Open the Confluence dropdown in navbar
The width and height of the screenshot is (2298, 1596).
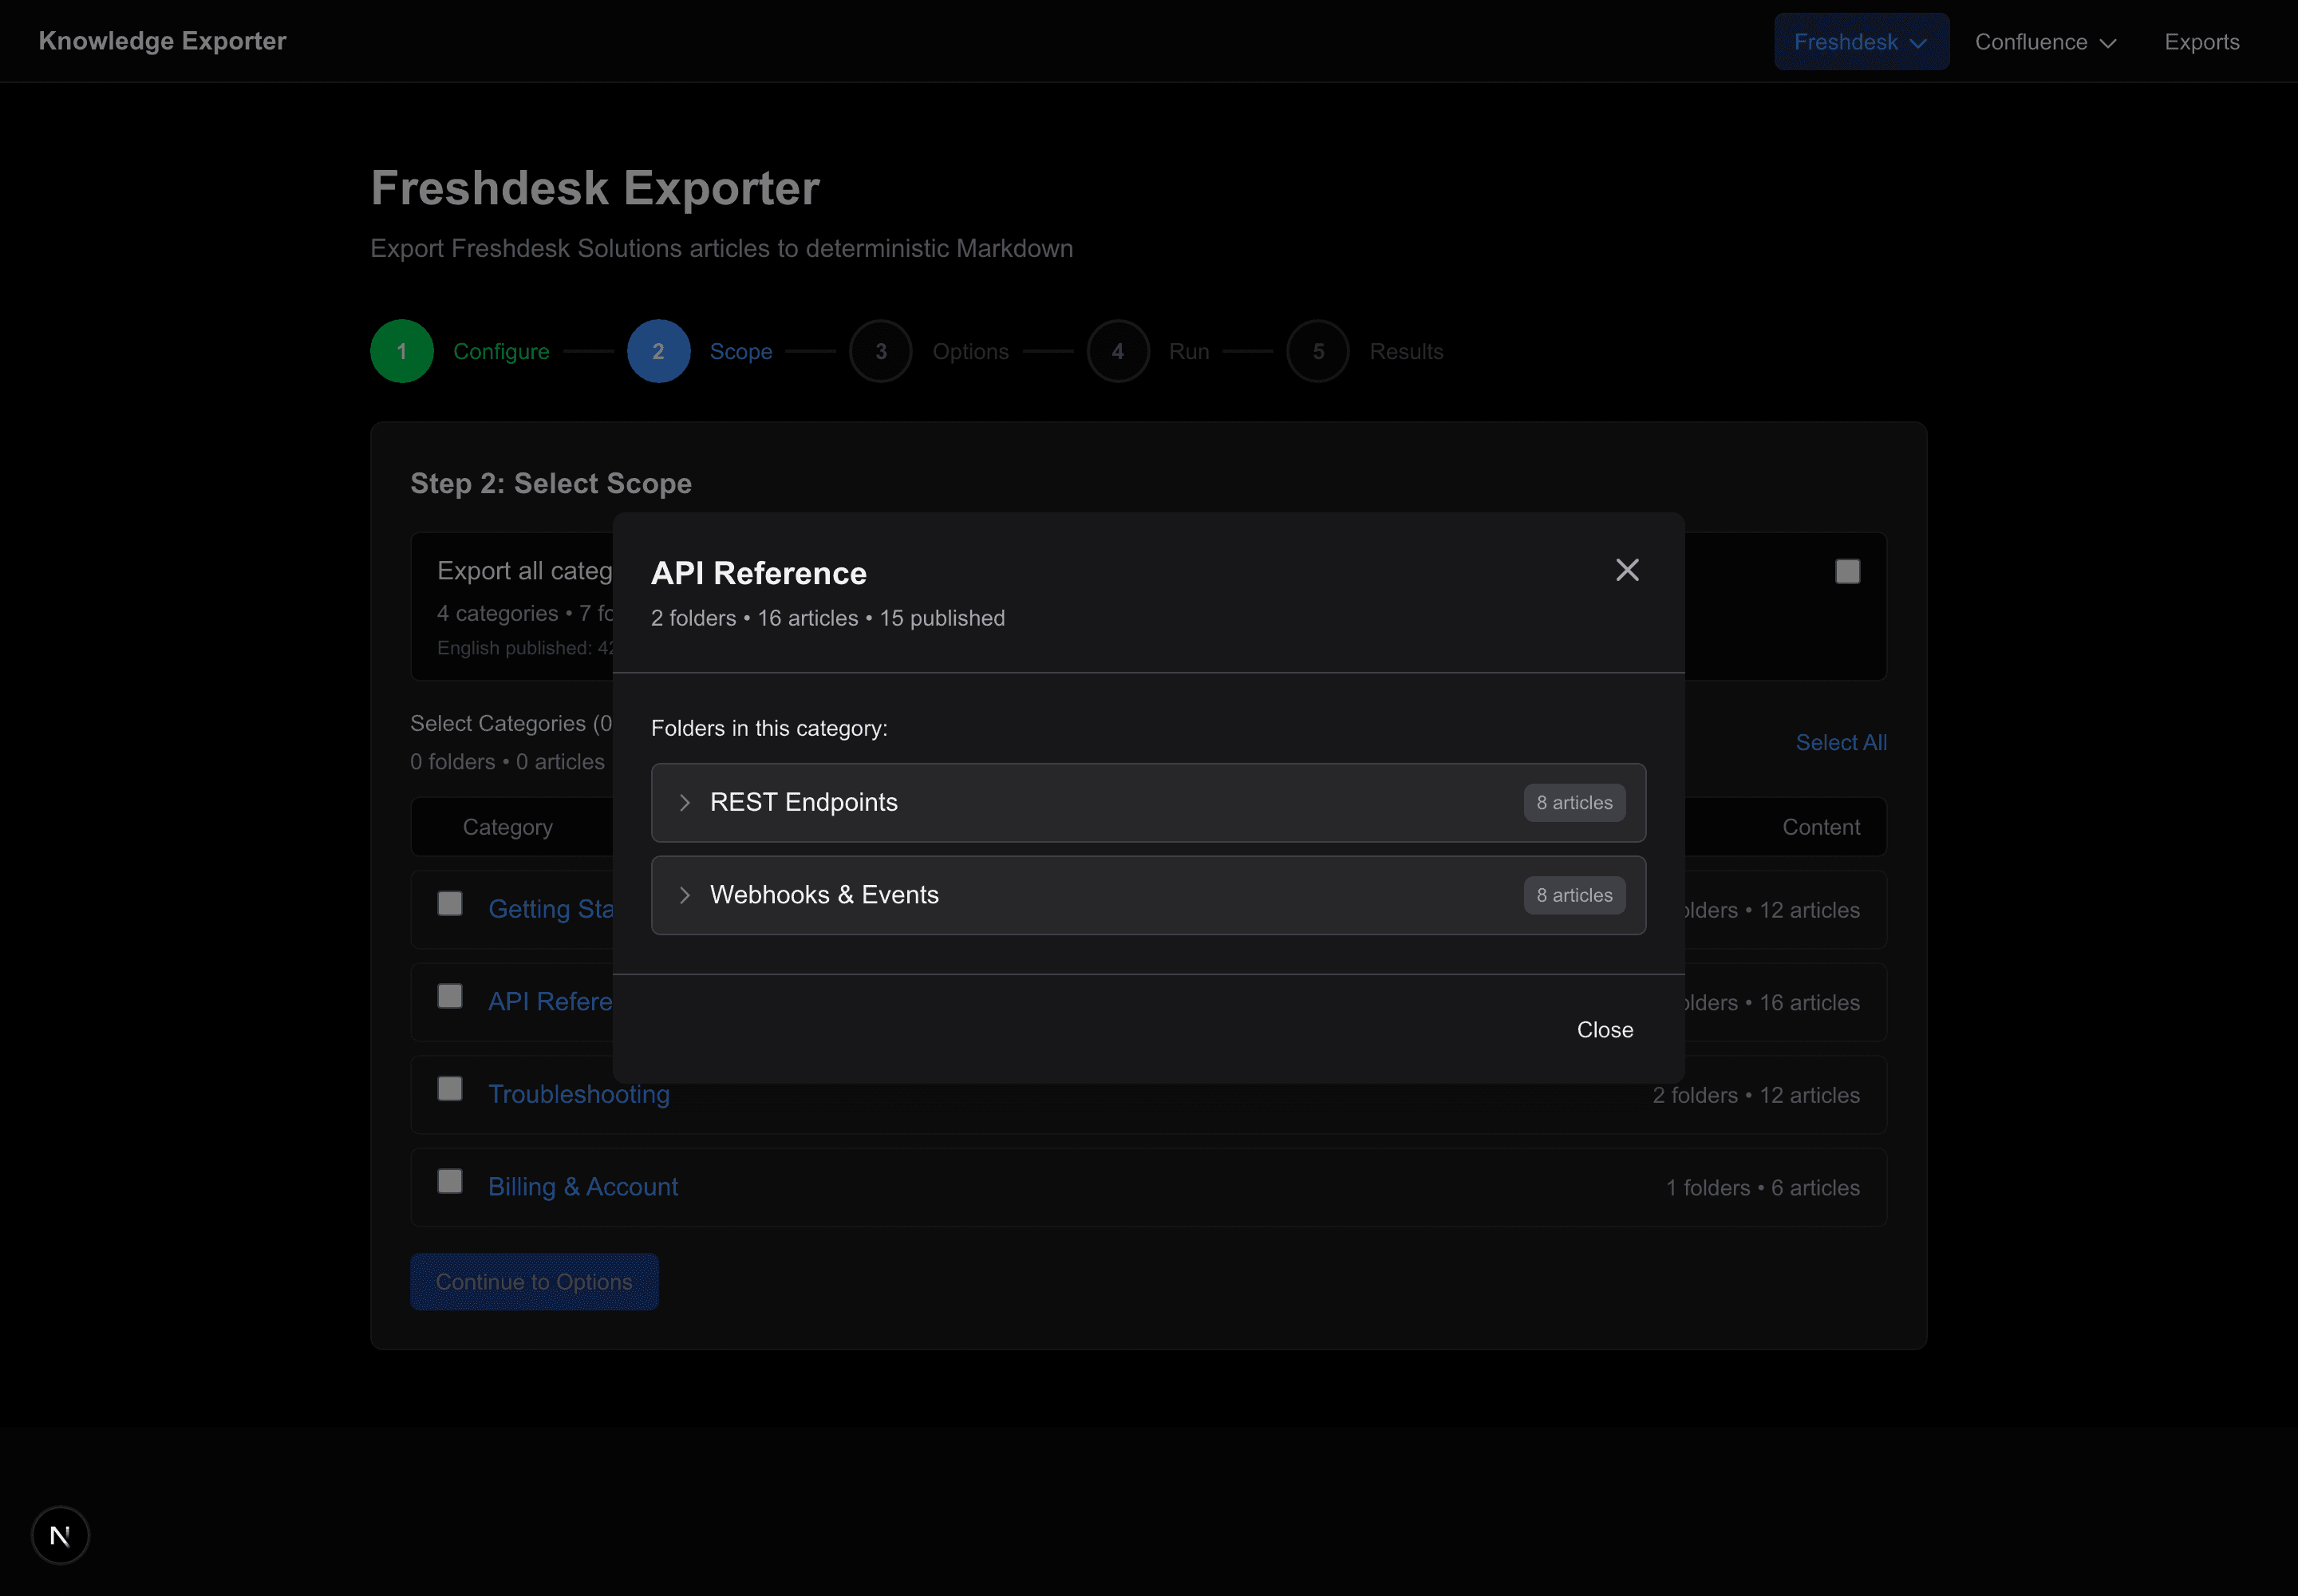pos(2045,42)
